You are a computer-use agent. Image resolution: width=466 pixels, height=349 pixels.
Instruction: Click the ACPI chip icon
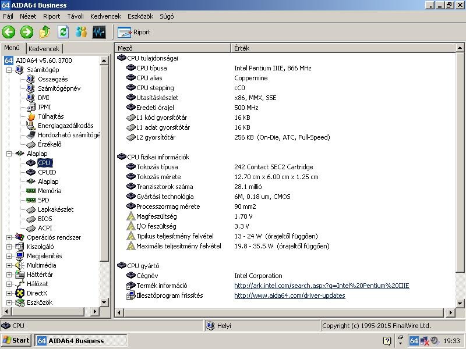31,228
